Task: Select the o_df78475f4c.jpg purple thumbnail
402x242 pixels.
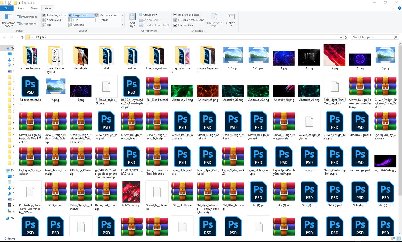Action: pyautogui.click(x=385, y=163)
